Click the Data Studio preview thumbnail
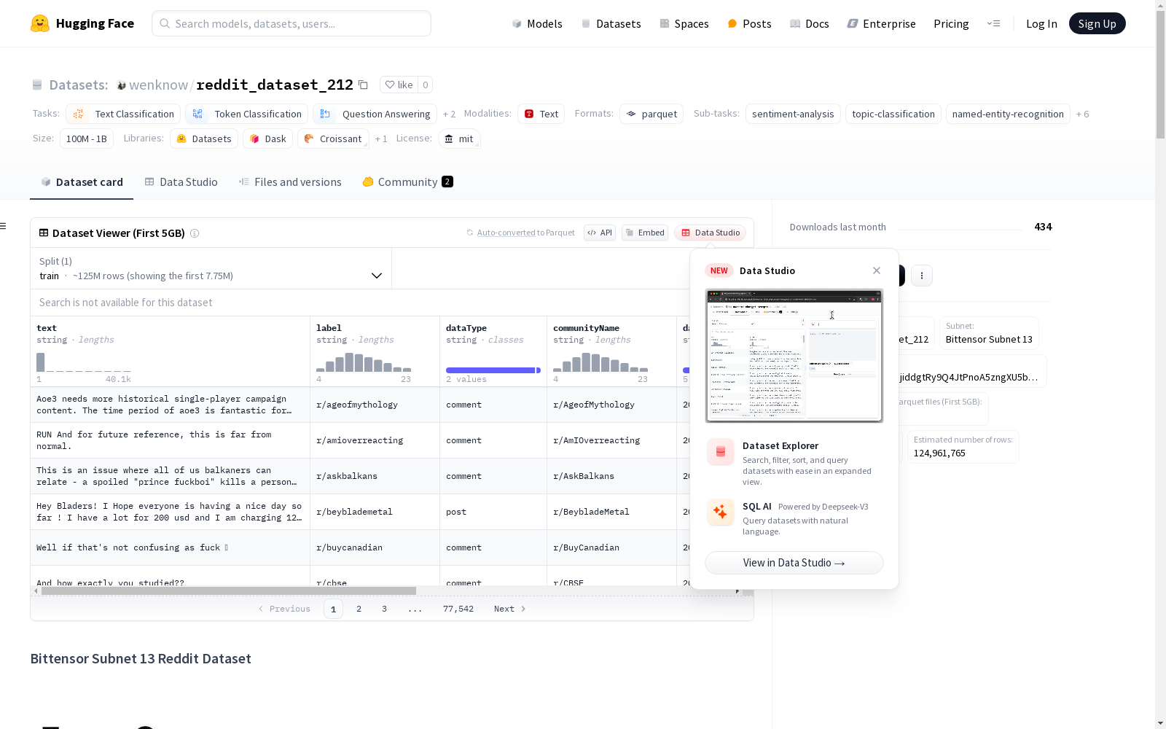 click(794, 356)
